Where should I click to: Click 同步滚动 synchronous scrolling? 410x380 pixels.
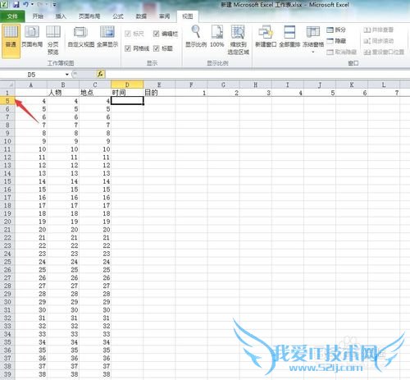click(378, 41)
